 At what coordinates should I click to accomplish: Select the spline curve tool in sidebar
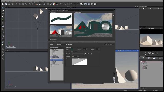coord(3,32)
